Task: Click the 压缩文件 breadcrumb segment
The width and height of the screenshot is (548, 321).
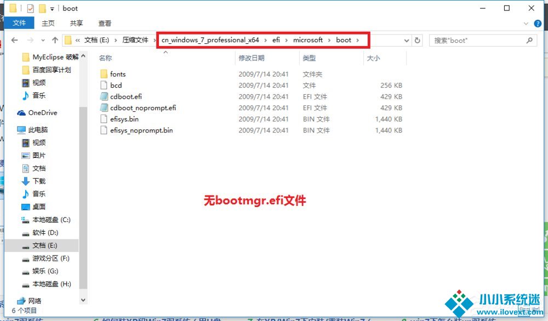Action: click(x=135, y=40)
